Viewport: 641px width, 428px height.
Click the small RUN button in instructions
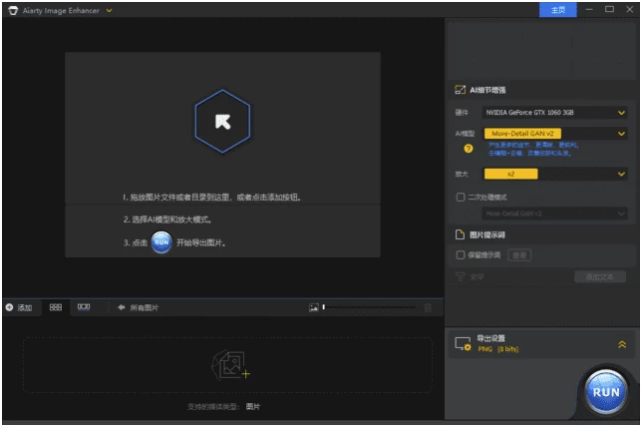160,242
